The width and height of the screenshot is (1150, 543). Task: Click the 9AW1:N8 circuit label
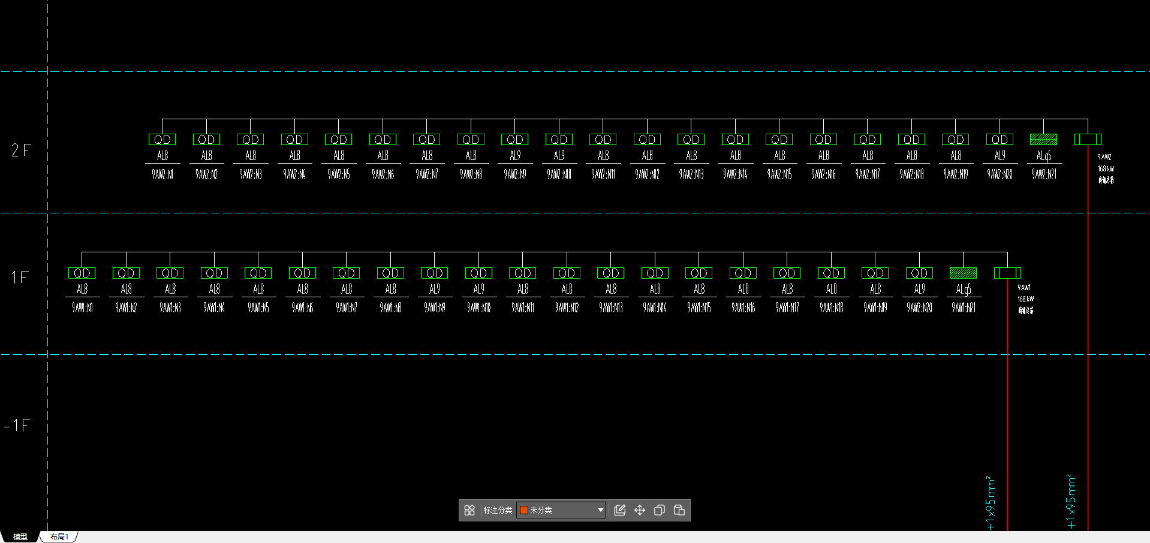coord(390,307)
